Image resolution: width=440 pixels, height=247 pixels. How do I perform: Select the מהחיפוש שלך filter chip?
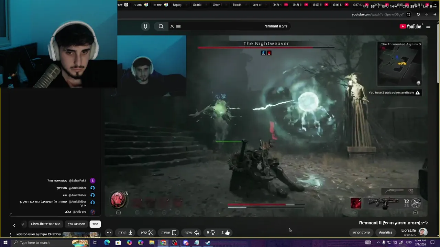[x=76, y=224]
